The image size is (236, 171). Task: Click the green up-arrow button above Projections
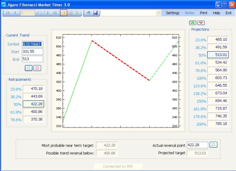192,23
